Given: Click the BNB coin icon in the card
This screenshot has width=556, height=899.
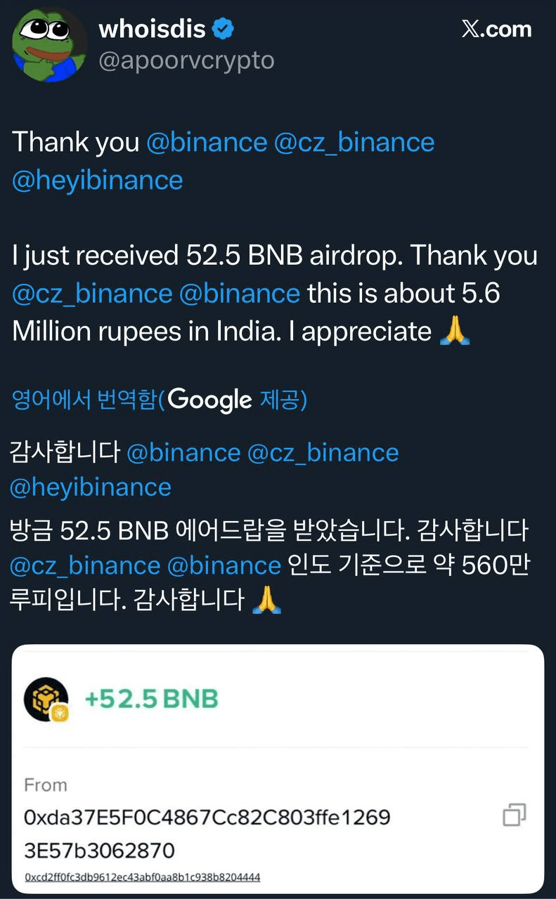Looking at the screenshot, I should pos(46,700).
